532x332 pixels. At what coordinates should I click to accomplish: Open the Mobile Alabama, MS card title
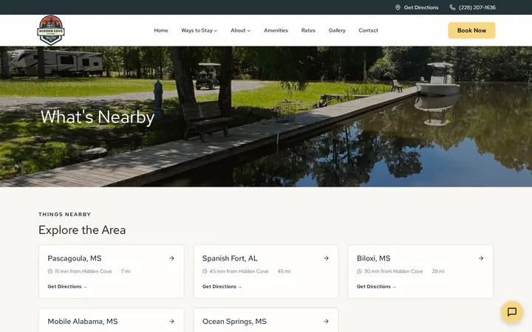pos(83,322)
